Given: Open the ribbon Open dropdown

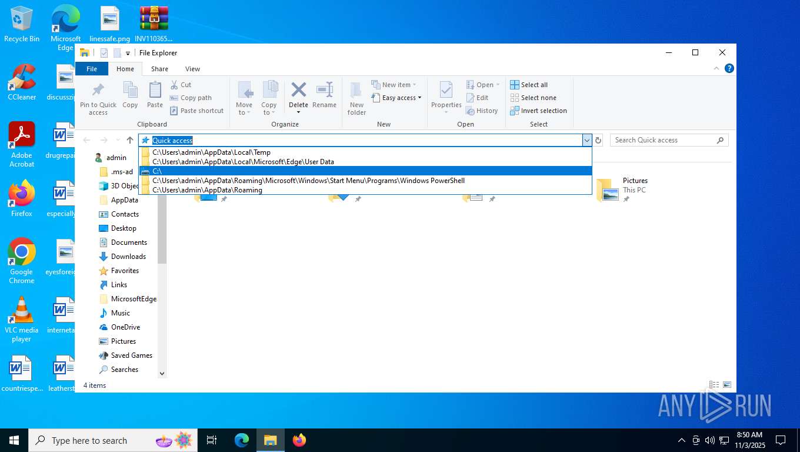Looking at the screenshot, I should point(483,85).
